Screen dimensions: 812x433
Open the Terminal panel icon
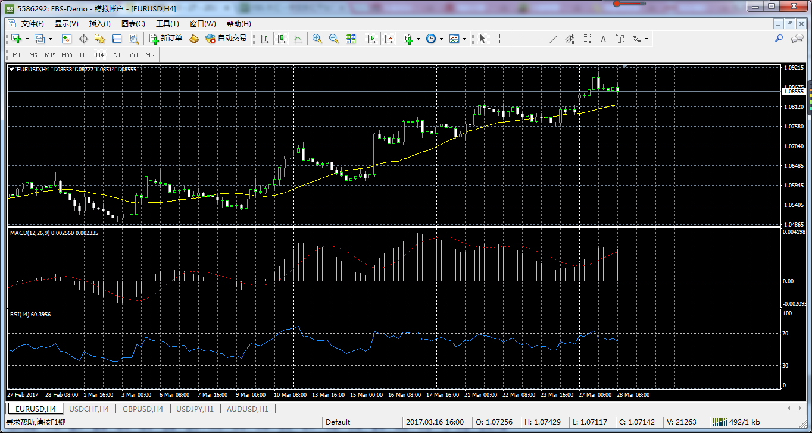(x=117, y=39)
